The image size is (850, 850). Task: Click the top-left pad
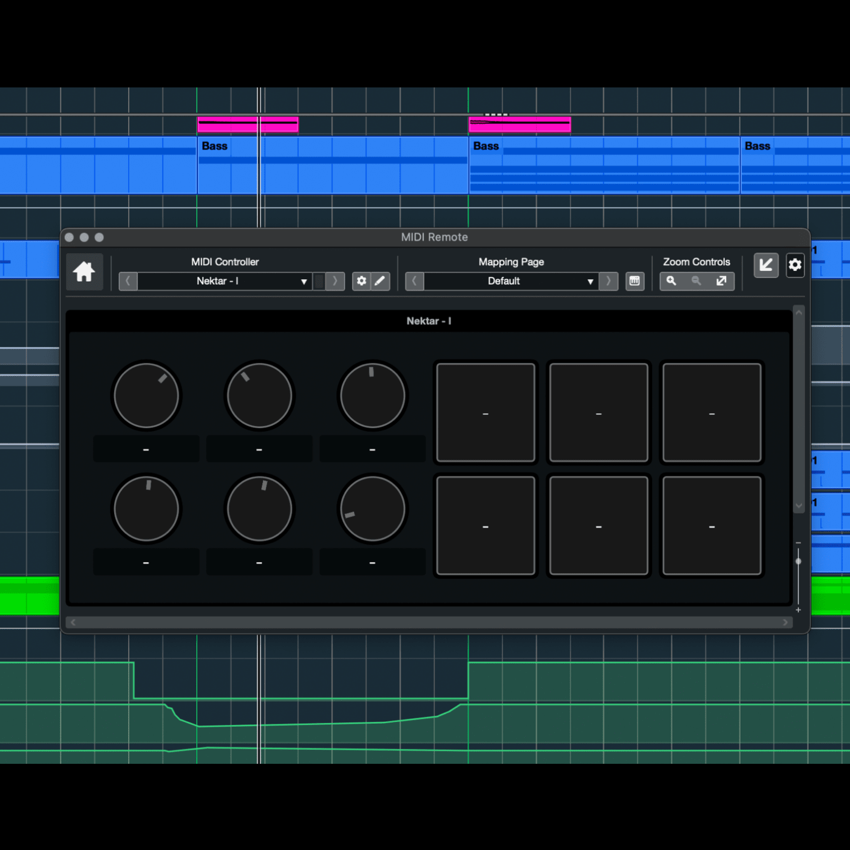click(x=486, y=413)
